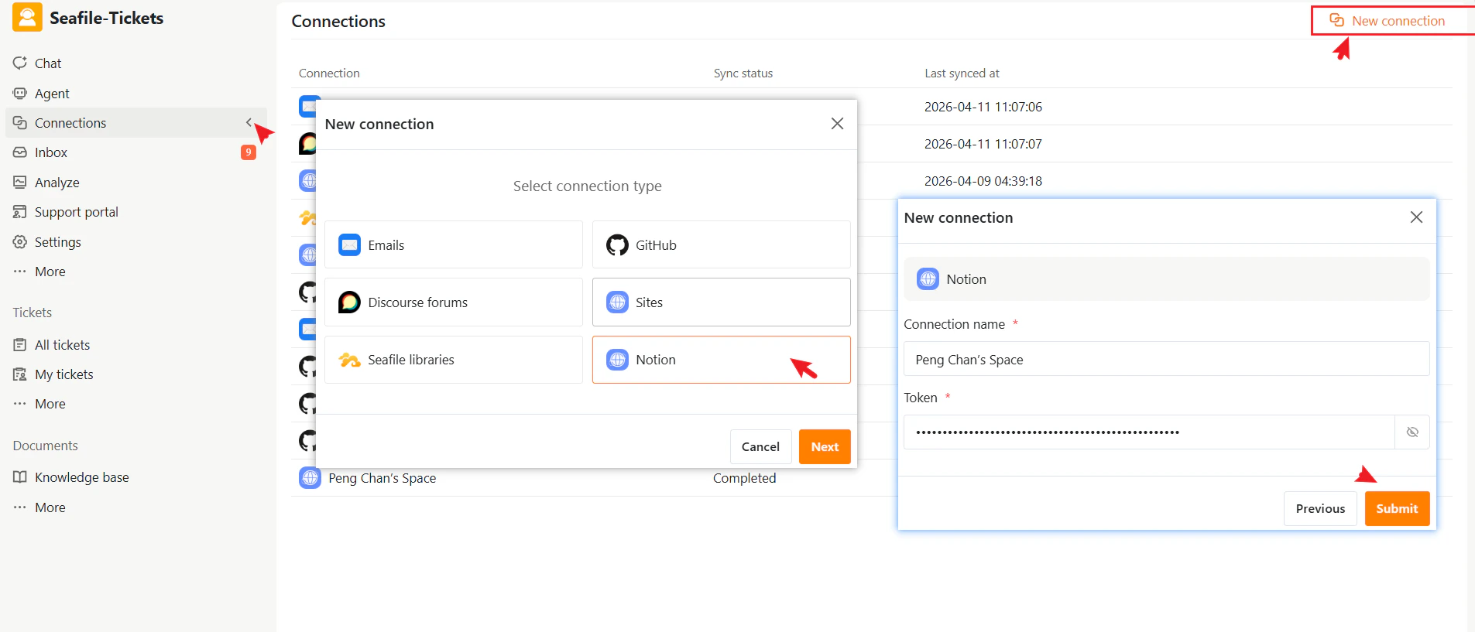Click the Inbox unread badge showing 9
The height and width of the screenshot is (632, 1475).
point(248,152)
